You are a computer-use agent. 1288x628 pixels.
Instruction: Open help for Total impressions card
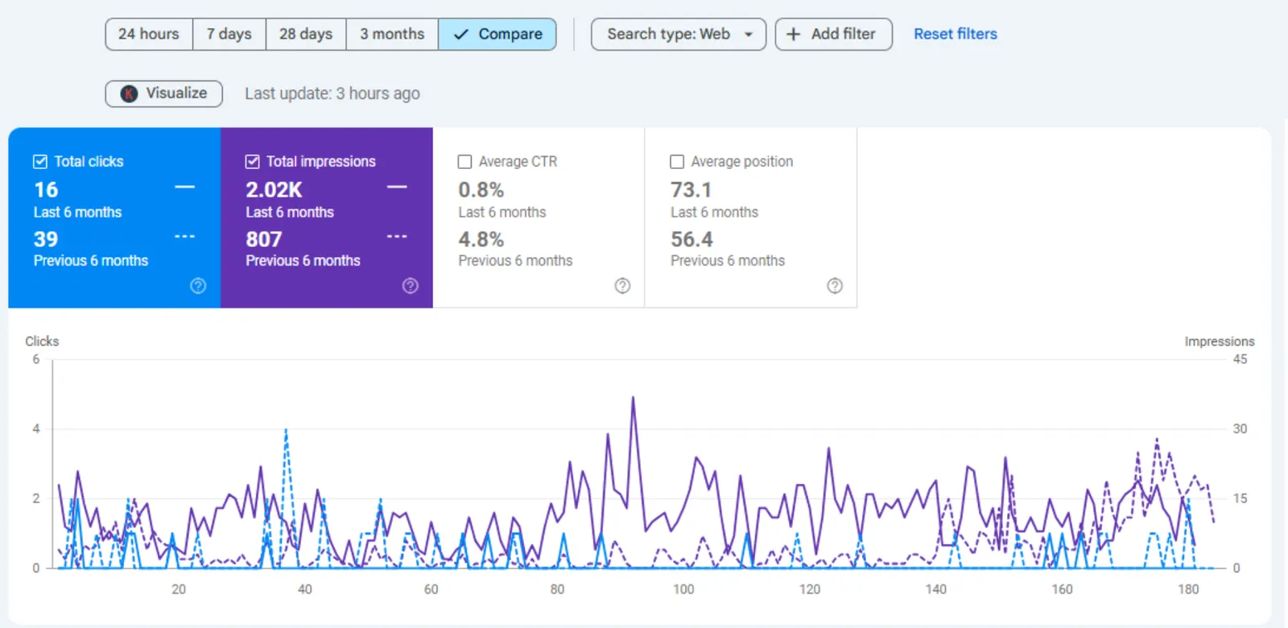(411, 286)
